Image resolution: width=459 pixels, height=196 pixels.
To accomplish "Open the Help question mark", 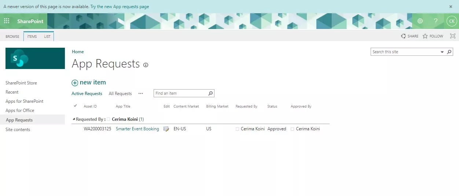I will pos(436,21).
